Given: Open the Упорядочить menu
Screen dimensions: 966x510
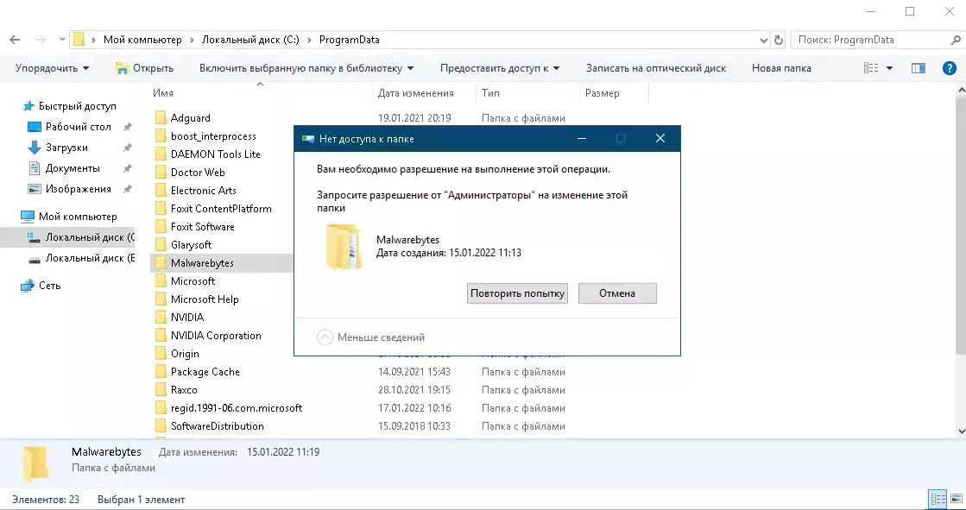Looking at the screenshot, I should 53,68.
